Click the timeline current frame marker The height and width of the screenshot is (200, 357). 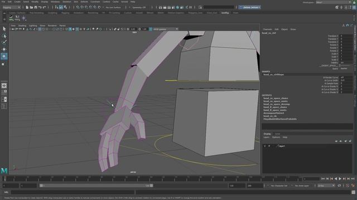(4, 179)
